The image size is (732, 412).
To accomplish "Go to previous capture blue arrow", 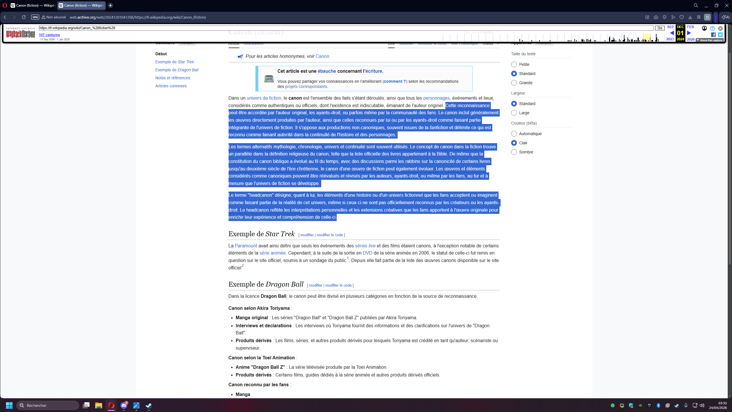I will tap(672, 33).
